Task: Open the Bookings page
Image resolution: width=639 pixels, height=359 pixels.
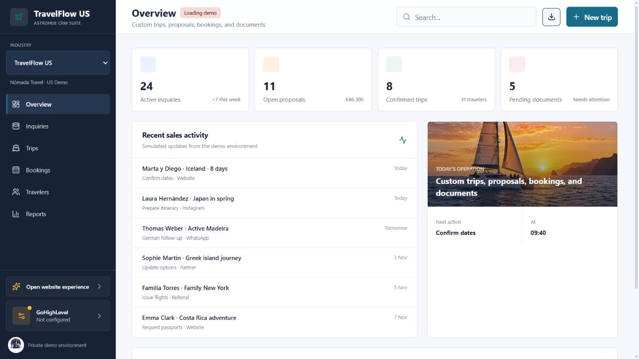Action: coord(58,170)
